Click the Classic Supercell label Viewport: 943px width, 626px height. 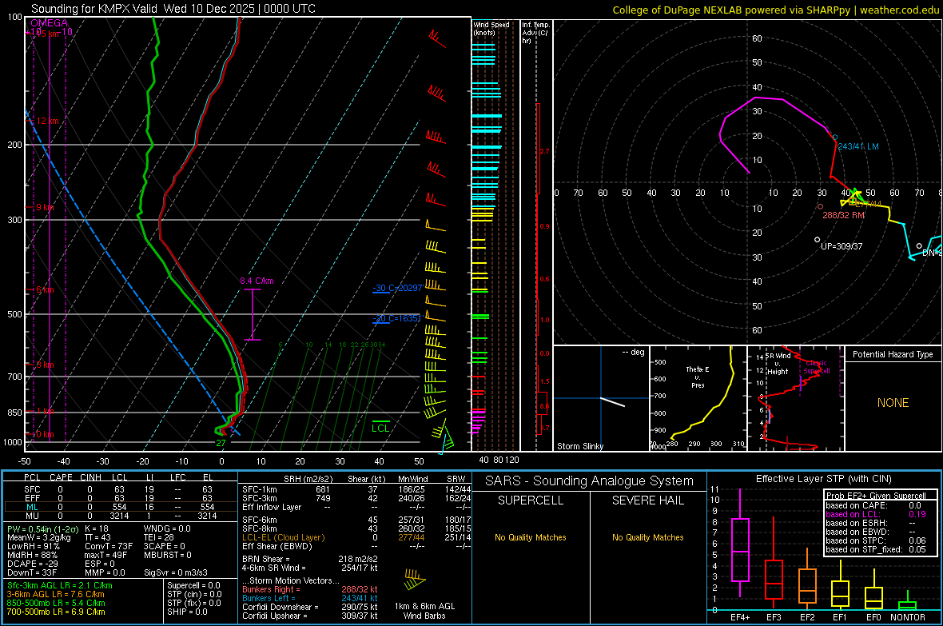click(817, 367)
